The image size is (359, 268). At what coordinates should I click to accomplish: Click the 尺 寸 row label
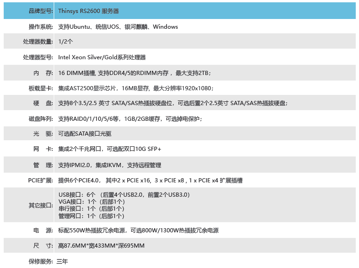[43, 246]
